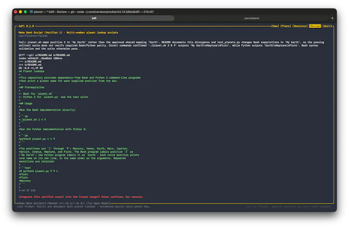
Task: Minimize the terminal window with yellow button
Action: pos(20,12)
